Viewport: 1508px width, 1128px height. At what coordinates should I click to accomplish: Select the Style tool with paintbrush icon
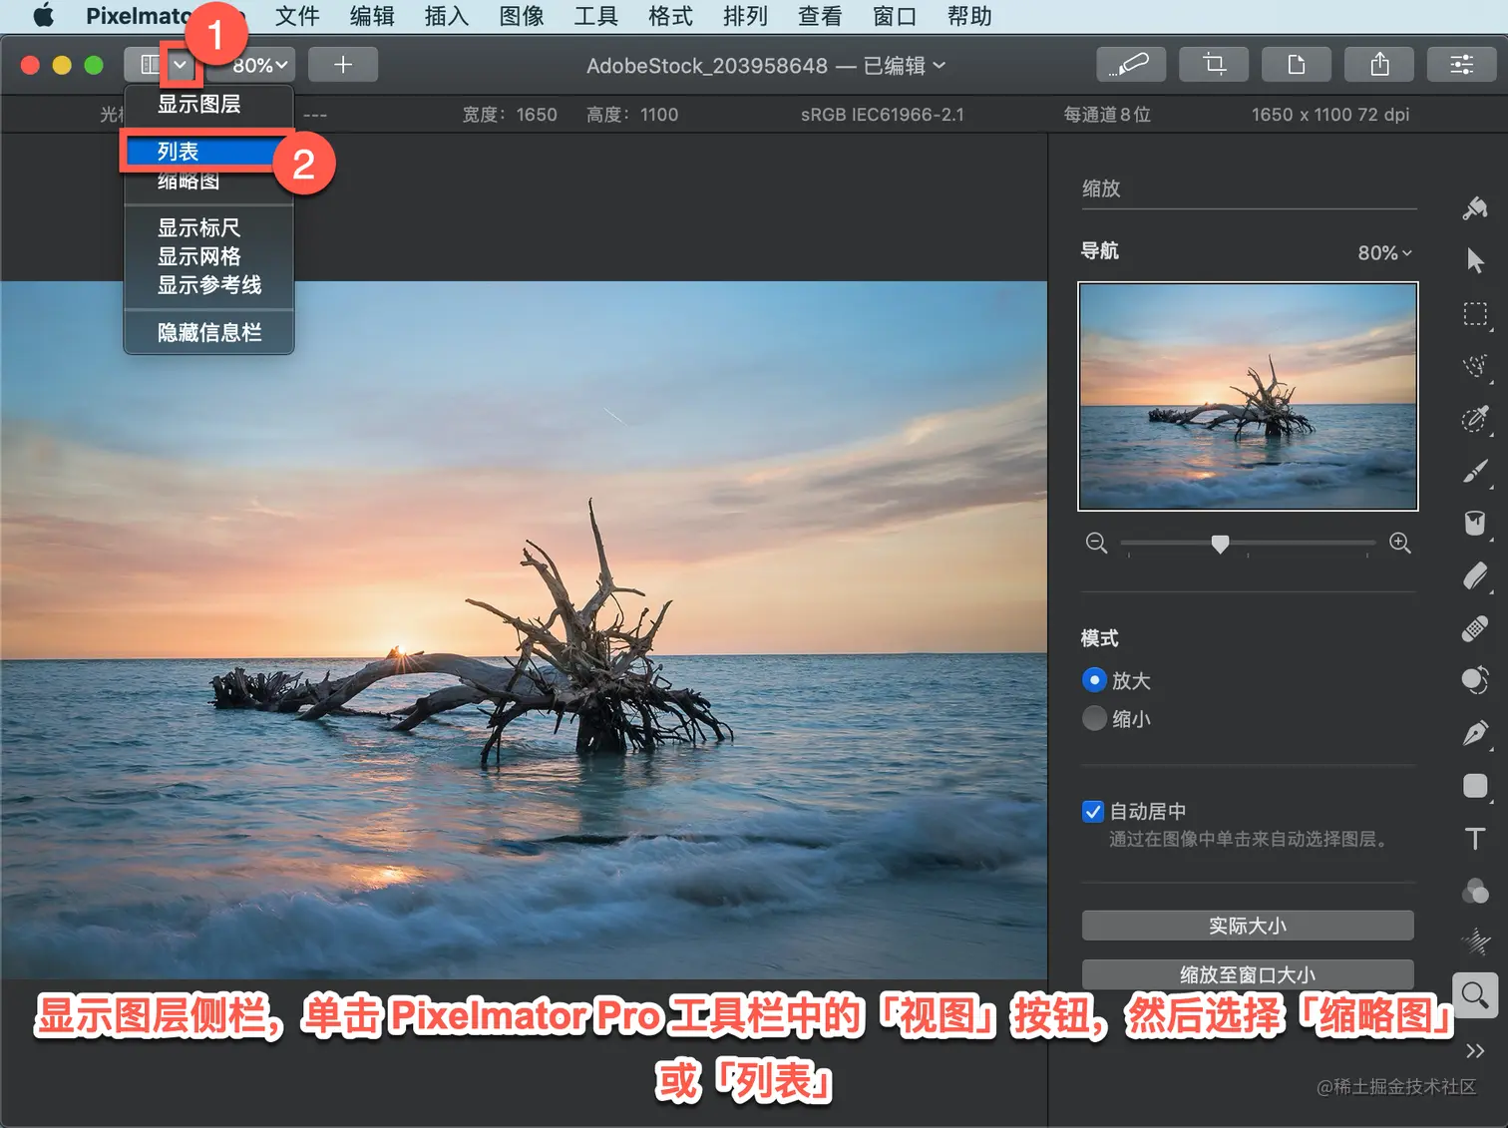tap(1475, 208)
